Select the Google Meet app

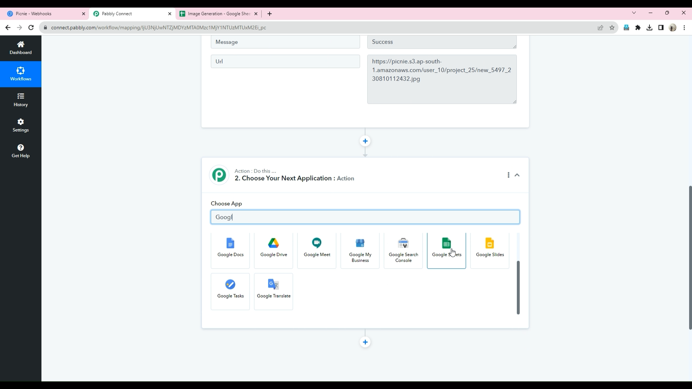tap(317, 249)
